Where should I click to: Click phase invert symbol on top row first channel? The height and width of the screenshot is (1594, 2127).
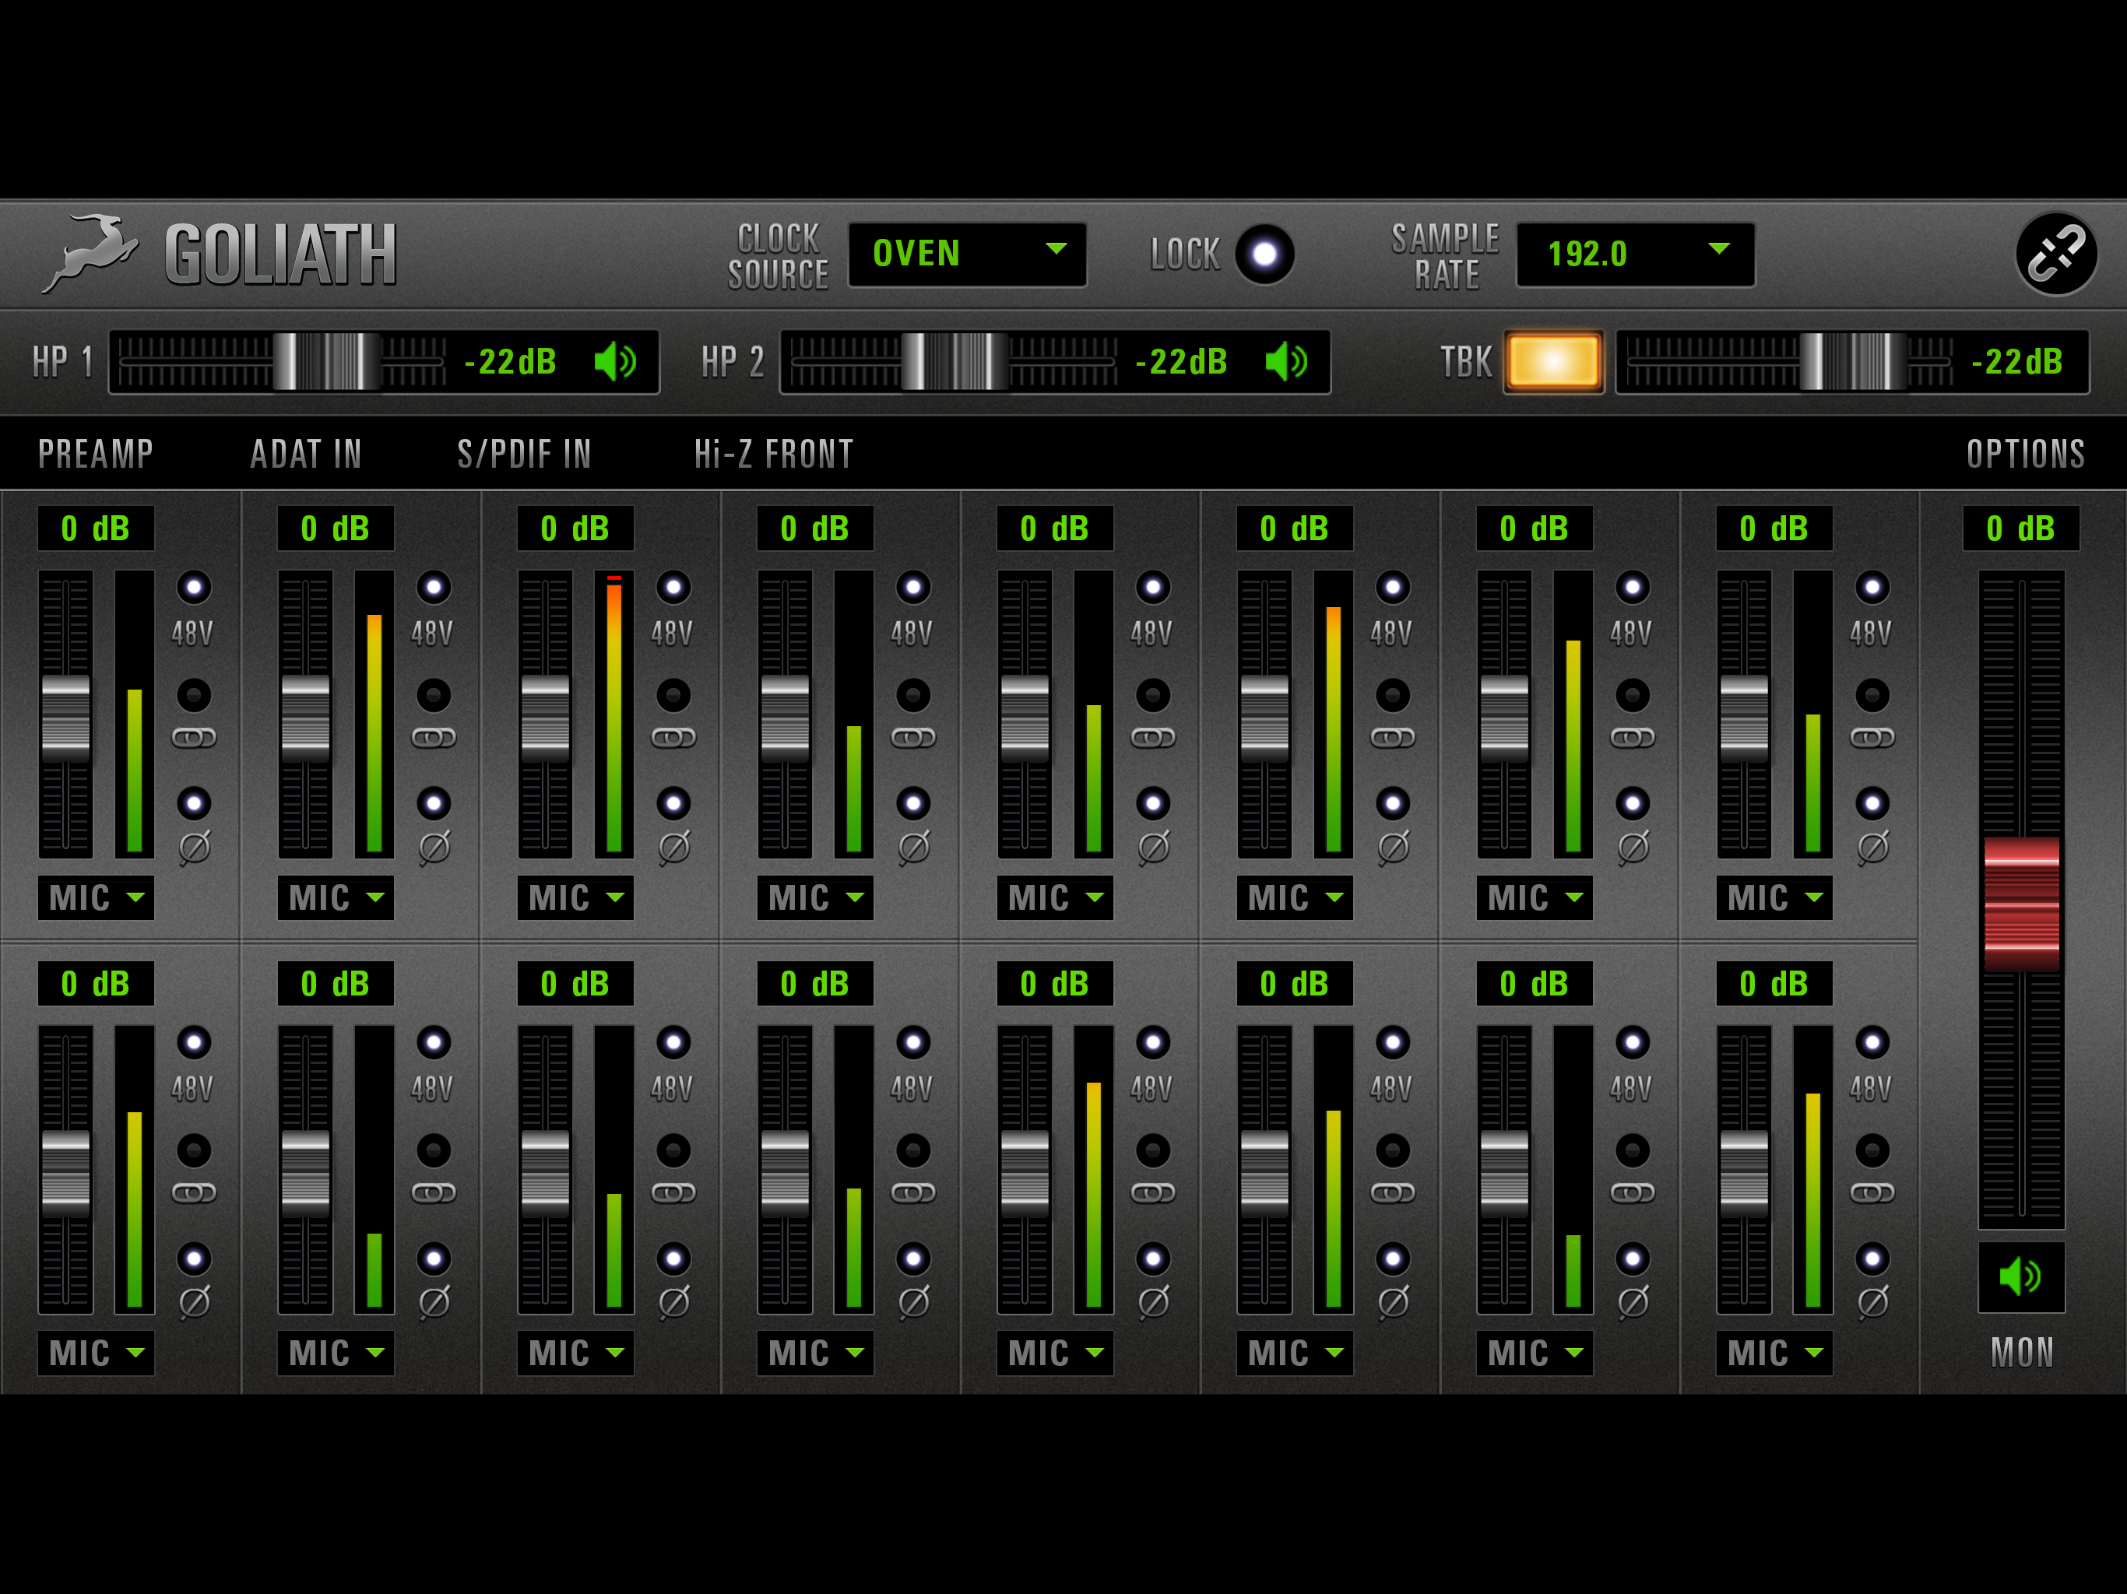(194, 847)
